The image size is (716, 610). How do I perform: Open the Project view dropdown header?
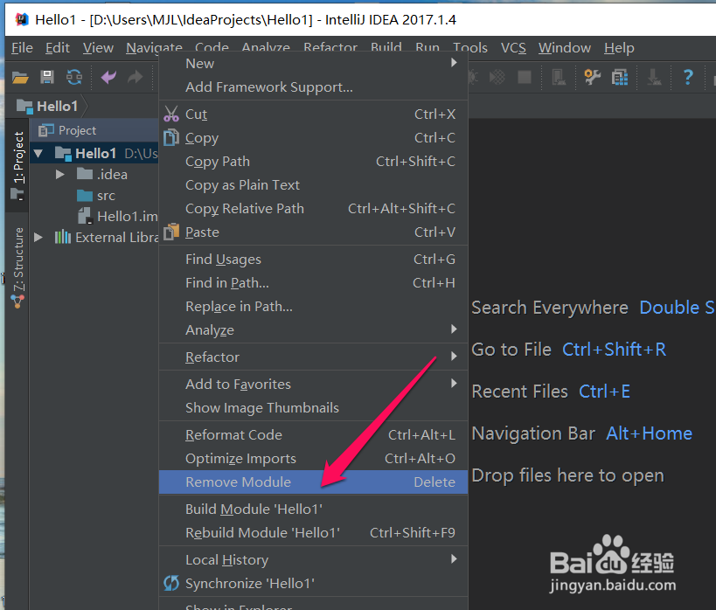[x=67, y=130]
